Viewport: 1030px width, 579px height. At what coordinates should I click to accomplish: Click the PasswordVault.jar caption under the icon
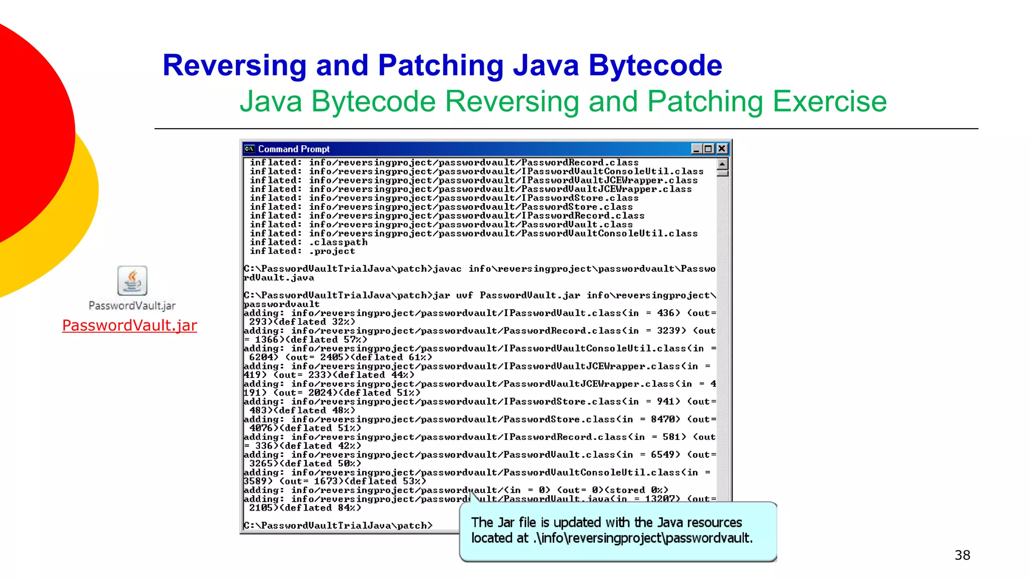(x=132, y=306)
